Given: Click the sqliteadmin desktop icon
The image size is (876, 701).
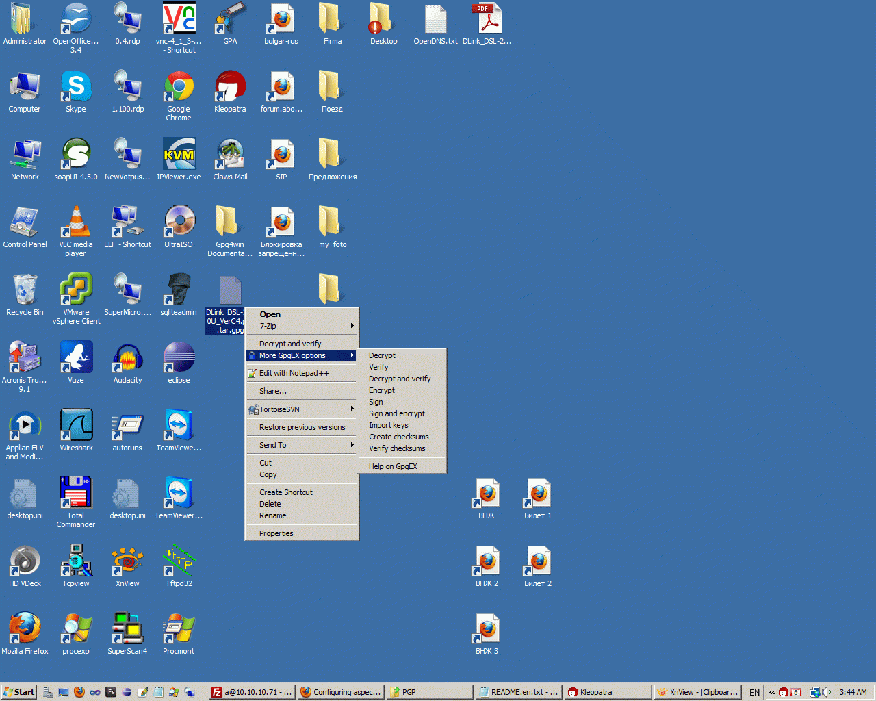Looking at the screenshot, I should pyautogui.click(x=179, y=295).
